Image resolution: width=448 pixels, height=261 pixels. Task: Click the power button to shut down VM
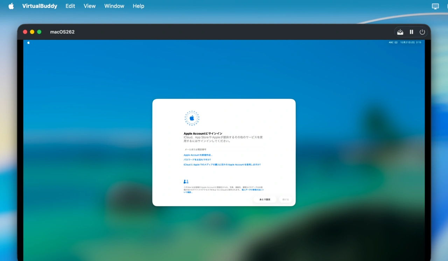coord(422,32)
